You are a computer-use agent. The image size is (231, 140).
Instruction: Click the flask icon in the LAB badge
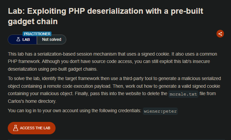point(18,40)
